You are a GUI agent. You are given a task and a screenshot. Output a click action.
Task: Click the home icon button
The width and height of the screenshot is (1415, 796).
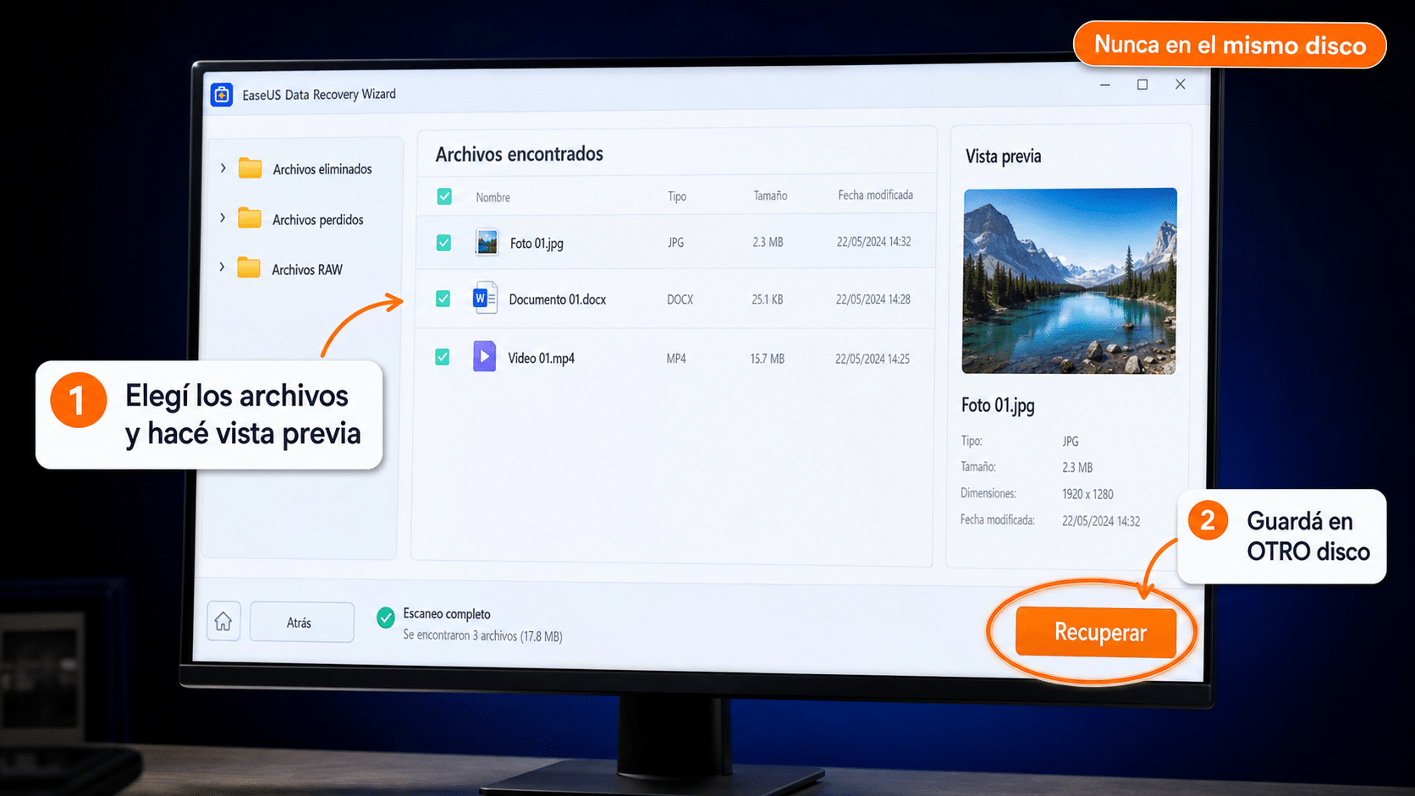[x=223, y=622]
